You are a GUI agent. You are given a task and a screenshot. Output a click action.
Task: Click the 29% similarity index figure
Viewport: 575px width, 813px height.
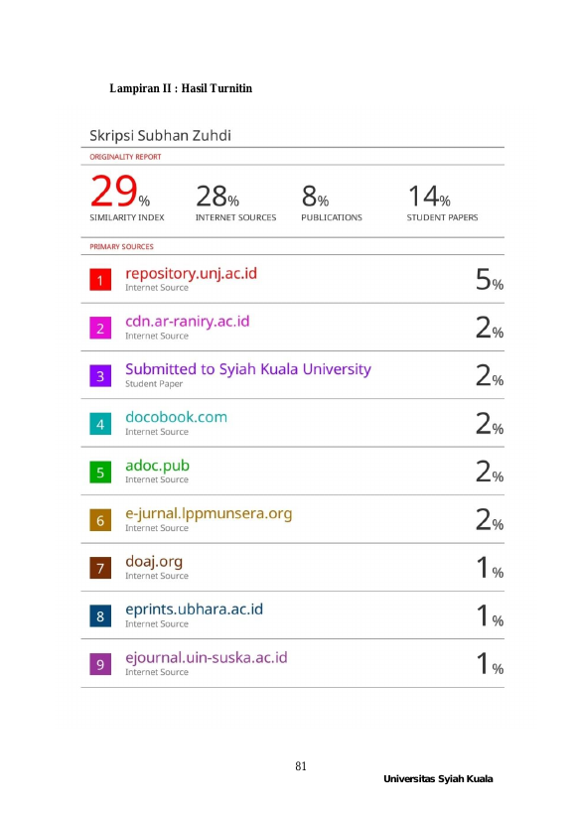[120, 192]
